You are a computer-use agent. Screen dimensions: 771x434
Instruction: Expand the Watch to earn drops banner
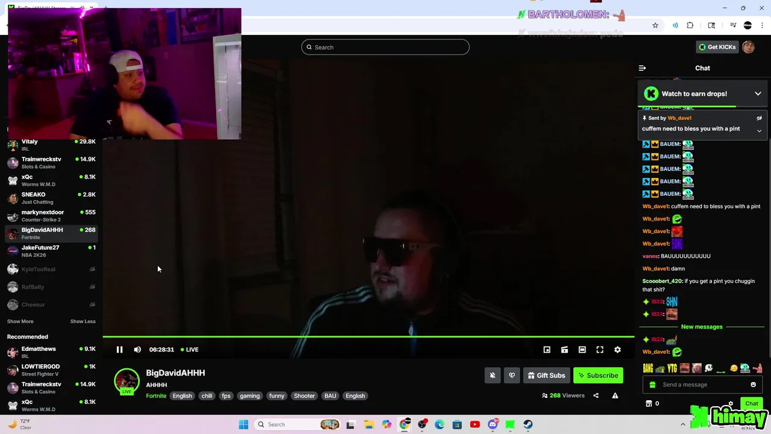(x=758, y=93)
